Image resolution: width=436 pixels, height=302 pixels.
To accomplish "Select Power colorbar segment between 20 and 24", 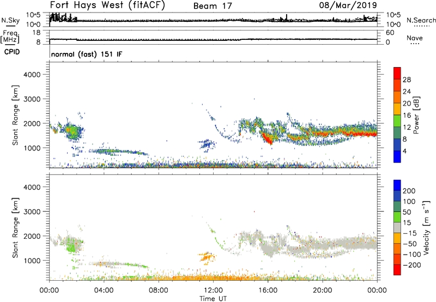I will click(397, 97).
